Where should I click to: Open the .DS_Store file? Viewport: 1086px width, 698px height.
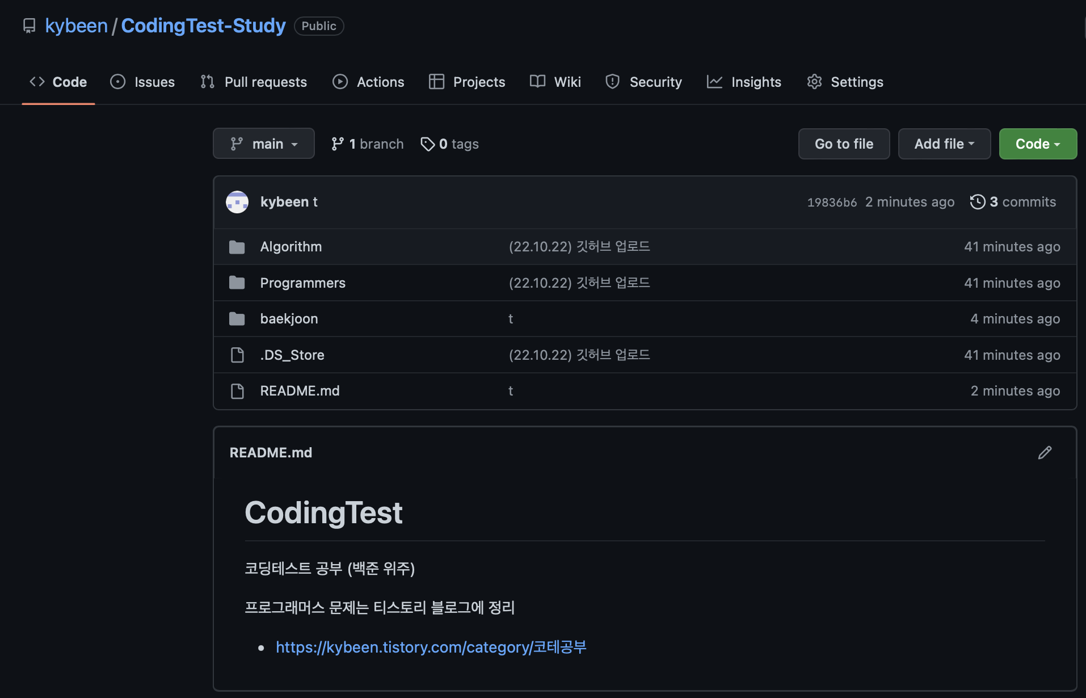tap(292, 355)
